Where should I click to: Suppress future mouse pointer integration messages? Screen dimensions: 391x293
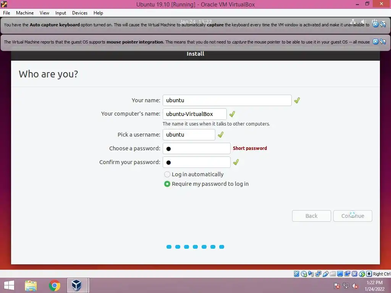coord(383,42)
